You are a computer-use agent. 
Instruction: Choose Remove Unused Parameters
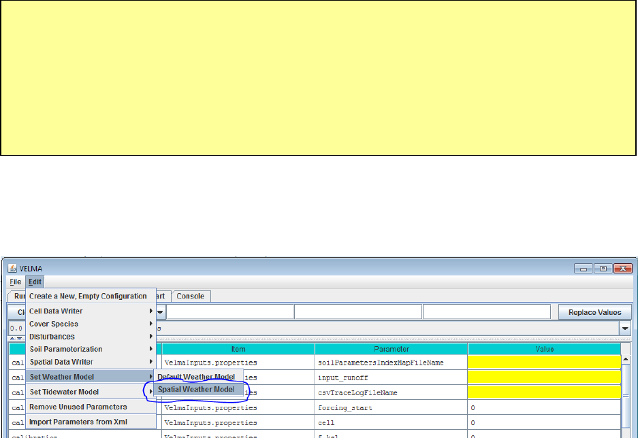click(91, 407)
